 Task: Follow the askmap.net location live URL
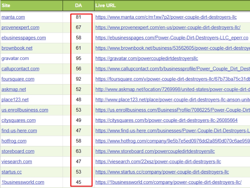tap(173, 89)
